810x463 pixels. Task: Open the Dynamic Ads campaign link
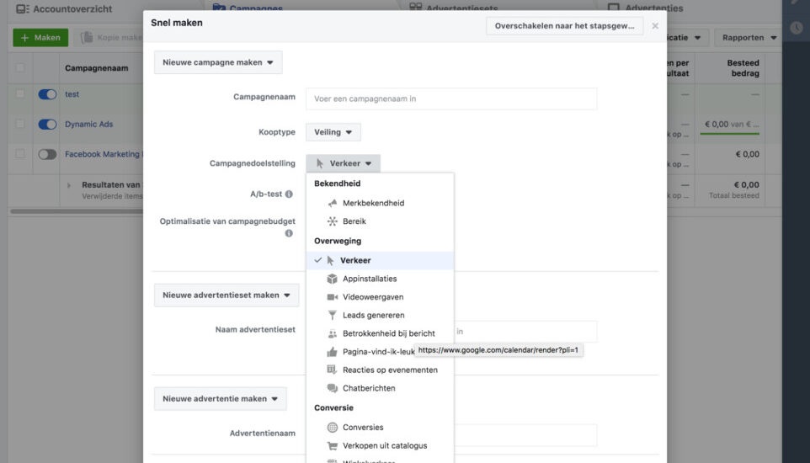89,124
